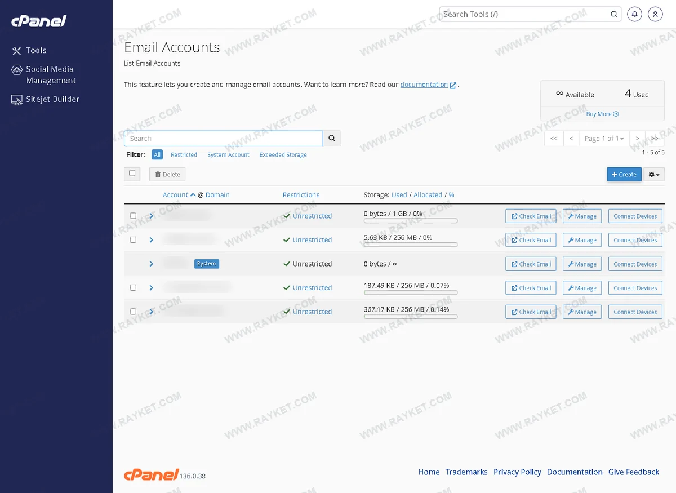Click Manage for the 187.49 KB account
The image size is (676, 493).
coord(582,288)
